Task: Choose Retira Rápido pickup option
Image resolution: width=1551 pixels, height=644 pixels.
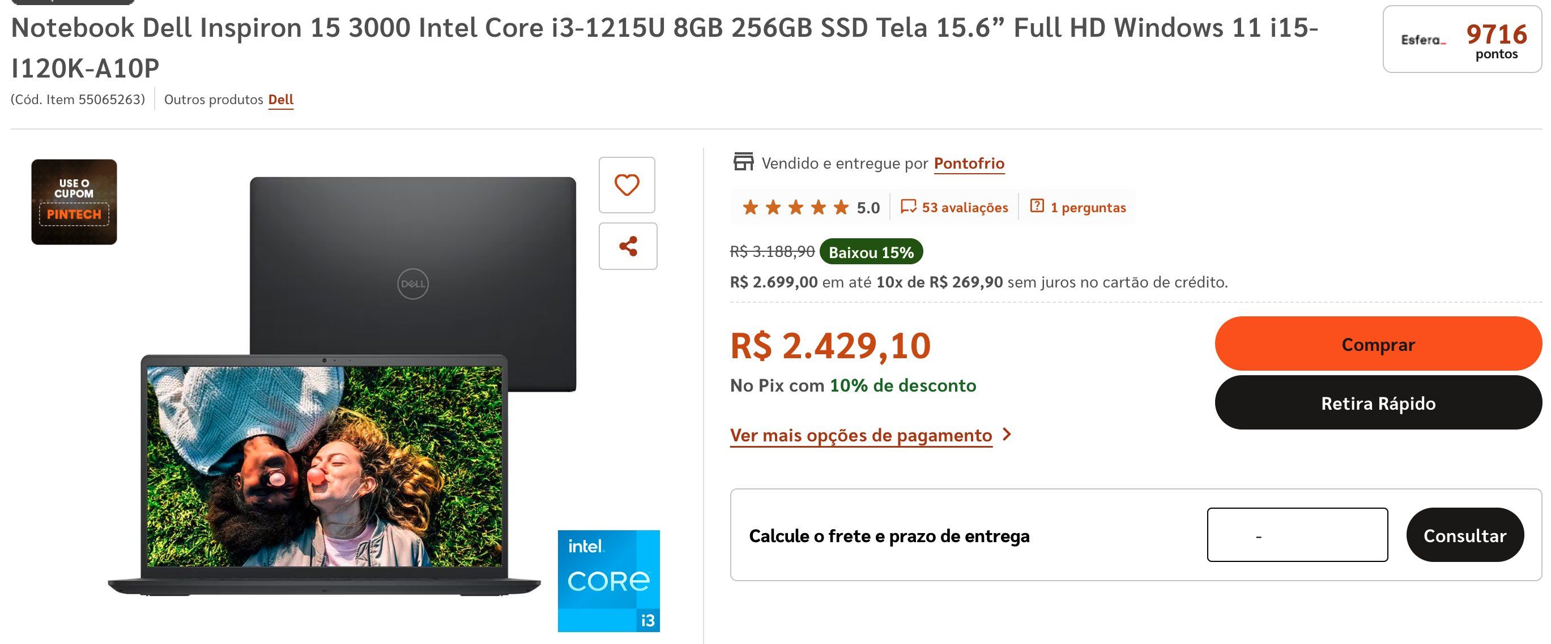Action: tap(1378, 402)
